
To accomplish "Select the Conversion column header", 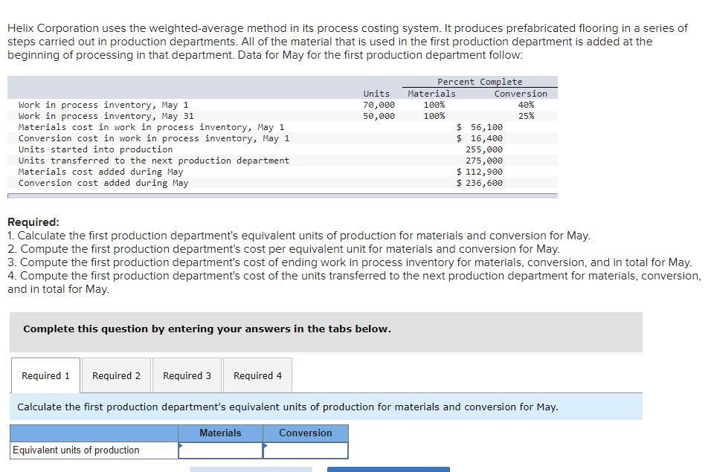I will [305, 433].
